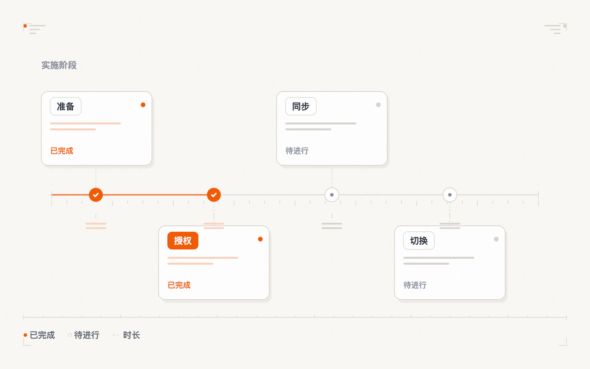Click the orange-dot menu icon at top left

coord(35,29)
